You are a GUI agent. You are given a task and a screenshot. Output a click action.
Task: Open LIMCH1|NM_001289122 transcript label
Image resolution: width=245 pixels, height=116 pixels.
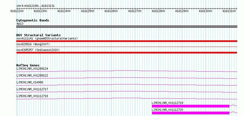pos(32,75)
